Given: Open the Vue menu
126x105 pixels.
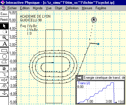Looking at the screenshot, I should coord(48,8).
